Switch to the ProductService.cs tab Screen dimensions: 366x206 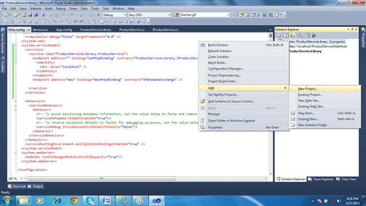point(132,30)
